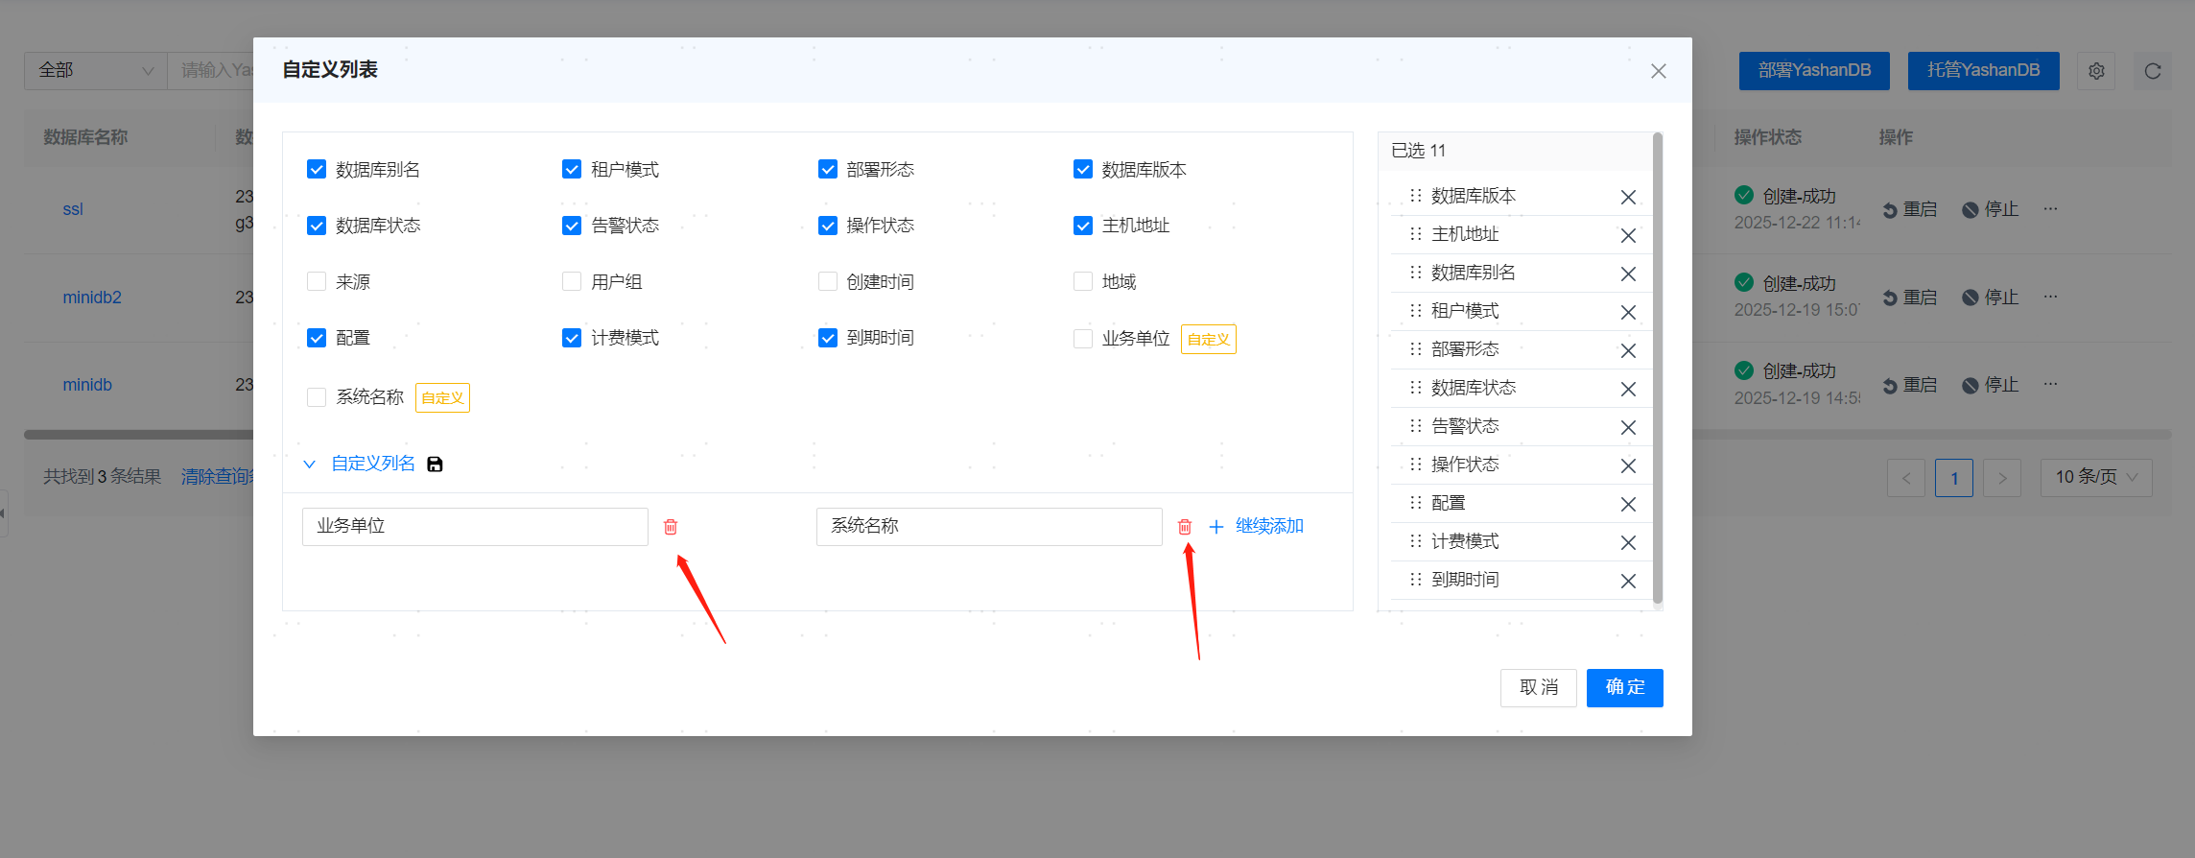Select the 计费模式 item in selected list
The width and height of the screenshot is (2195, 858).
pos(1465,541)
